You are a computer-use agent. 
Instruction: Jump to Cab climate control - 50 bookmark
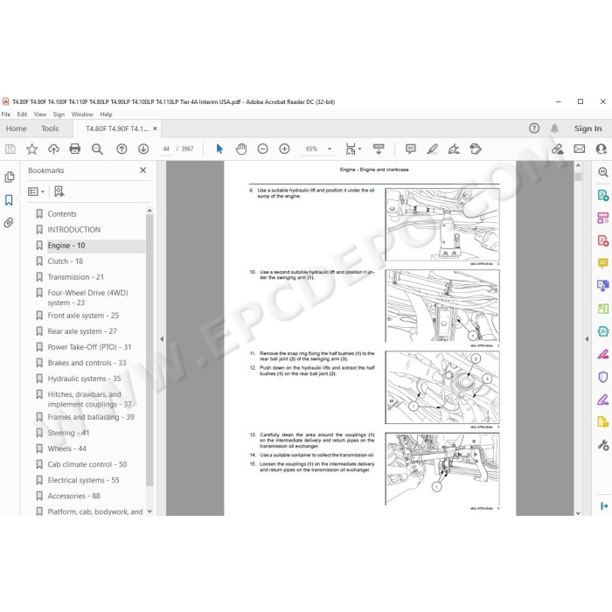point(87,464)
